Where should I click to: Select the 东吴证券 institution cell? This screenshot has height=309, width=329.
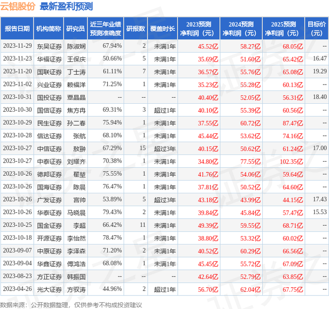tap(49, 46)
